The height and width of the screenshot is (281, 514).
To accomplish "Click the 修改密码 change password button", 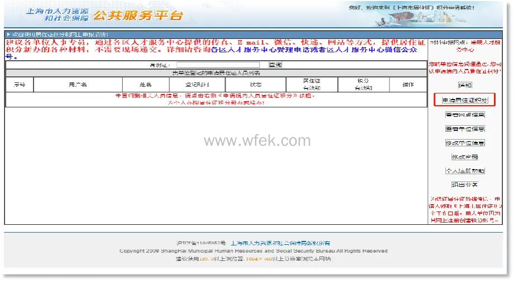I will 464,157.
